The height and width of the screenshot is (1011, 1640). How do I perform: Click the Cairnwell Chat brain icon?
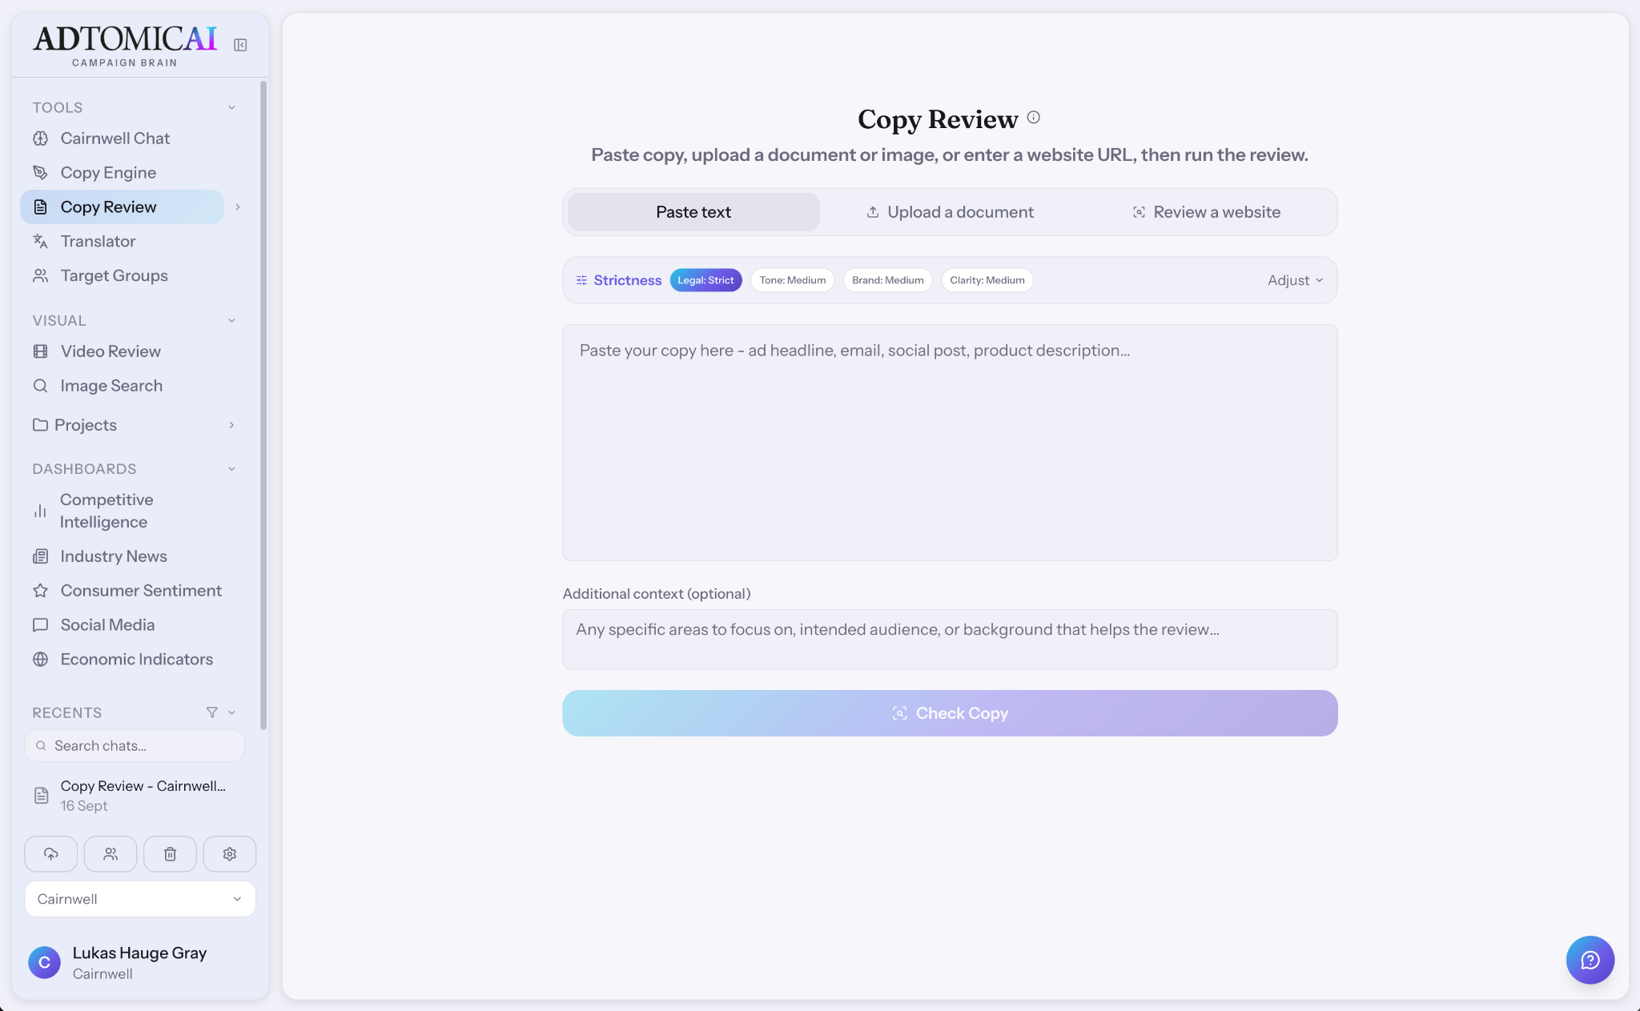click(40, 138)
